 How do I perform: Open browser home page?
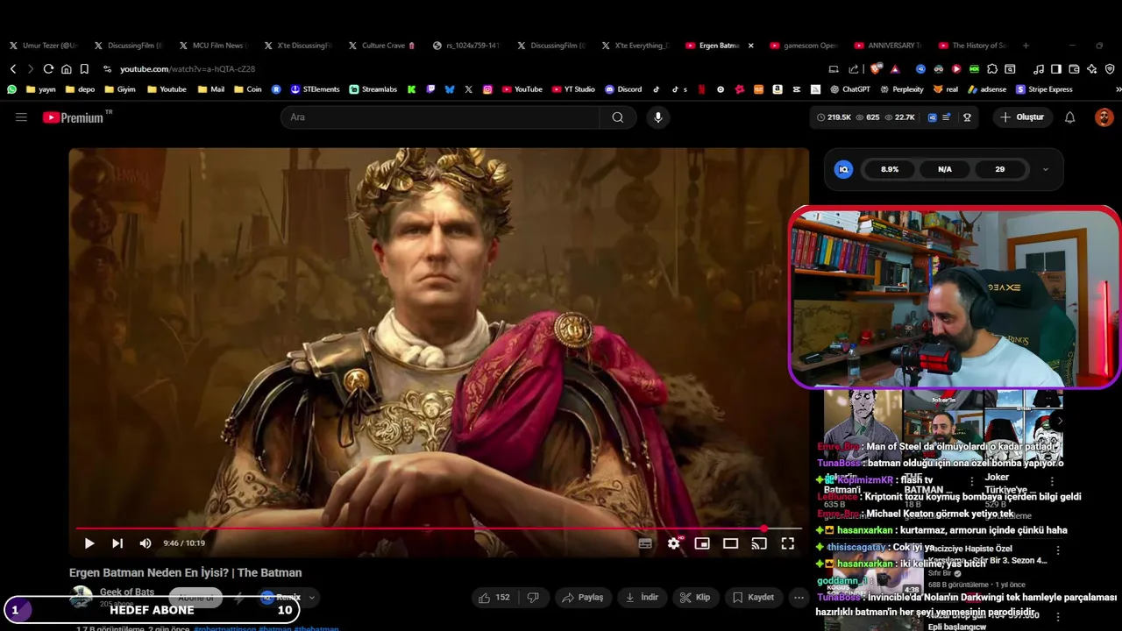click(67, 68)
